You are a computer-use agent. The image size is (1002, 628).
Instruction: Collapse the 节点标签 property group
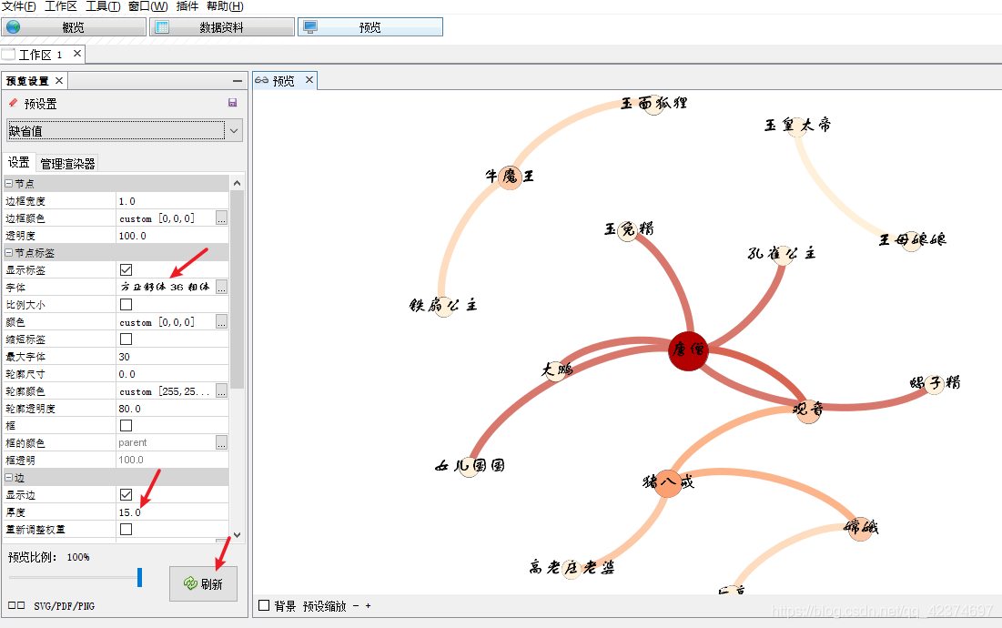[9, 253]
